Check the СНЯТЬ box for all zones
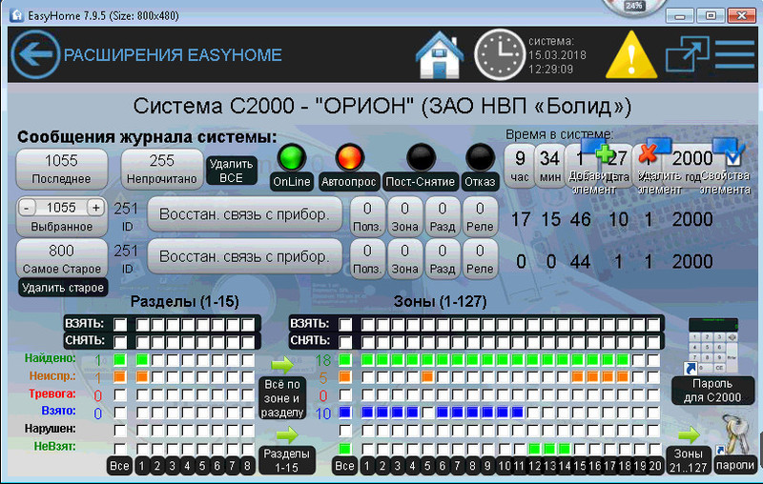This screenshot has width=763, height=484. pos(344,341)
